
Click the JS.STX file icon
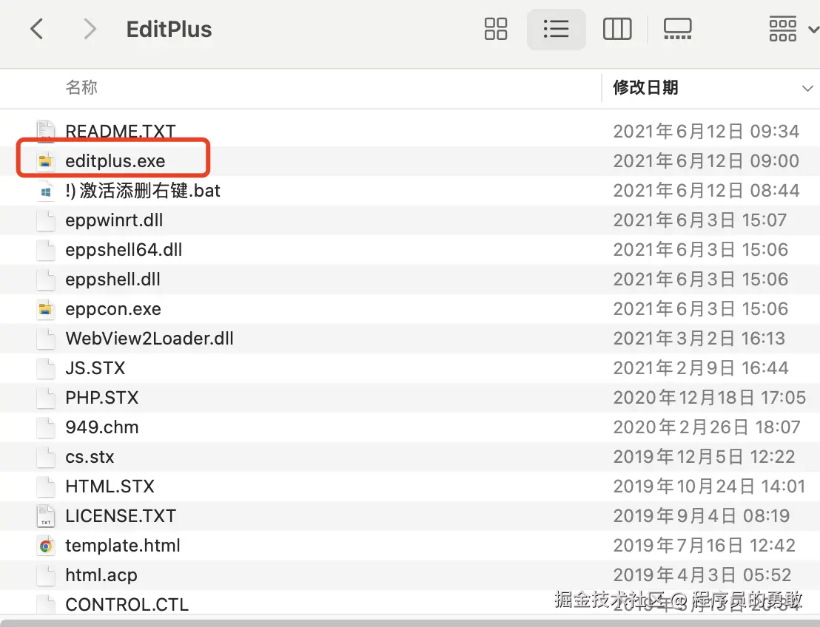point(46,368)
